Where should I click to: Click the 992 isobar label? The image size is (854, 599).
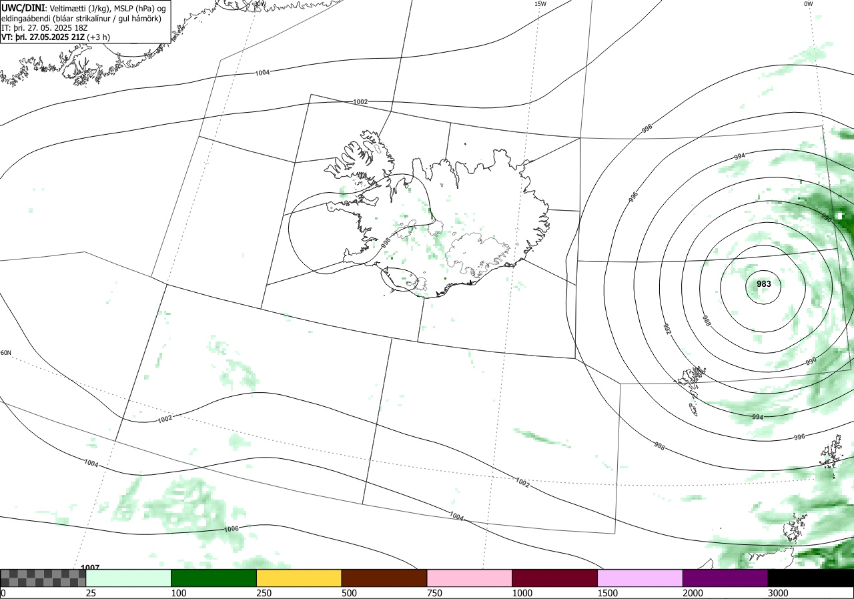(x=667, y=329)
